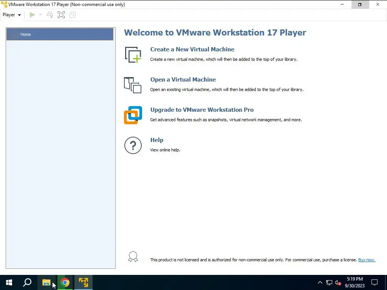
Task: Click the license ribbon badge icon
Action: click(x=133, y=257)
